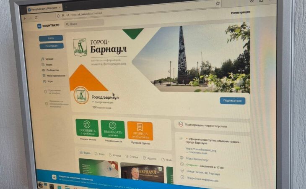Open 'Видео' in the left sidebar
The width and height of the screenshot is (306, 189).
coord(47,65)
